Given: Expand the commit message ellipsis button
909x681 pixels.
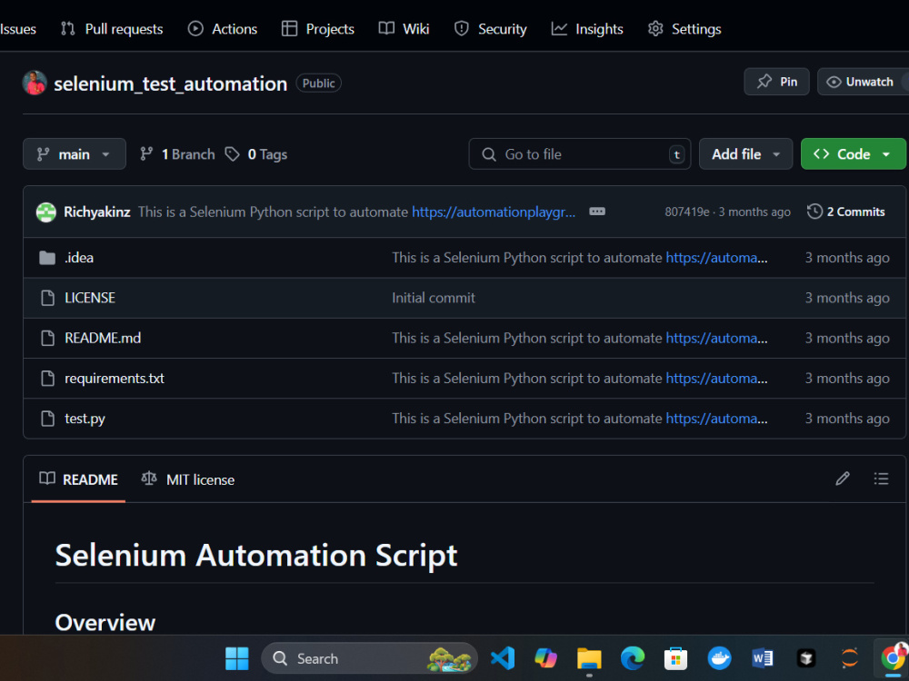Looking at the screenshot, I should 597,212.
